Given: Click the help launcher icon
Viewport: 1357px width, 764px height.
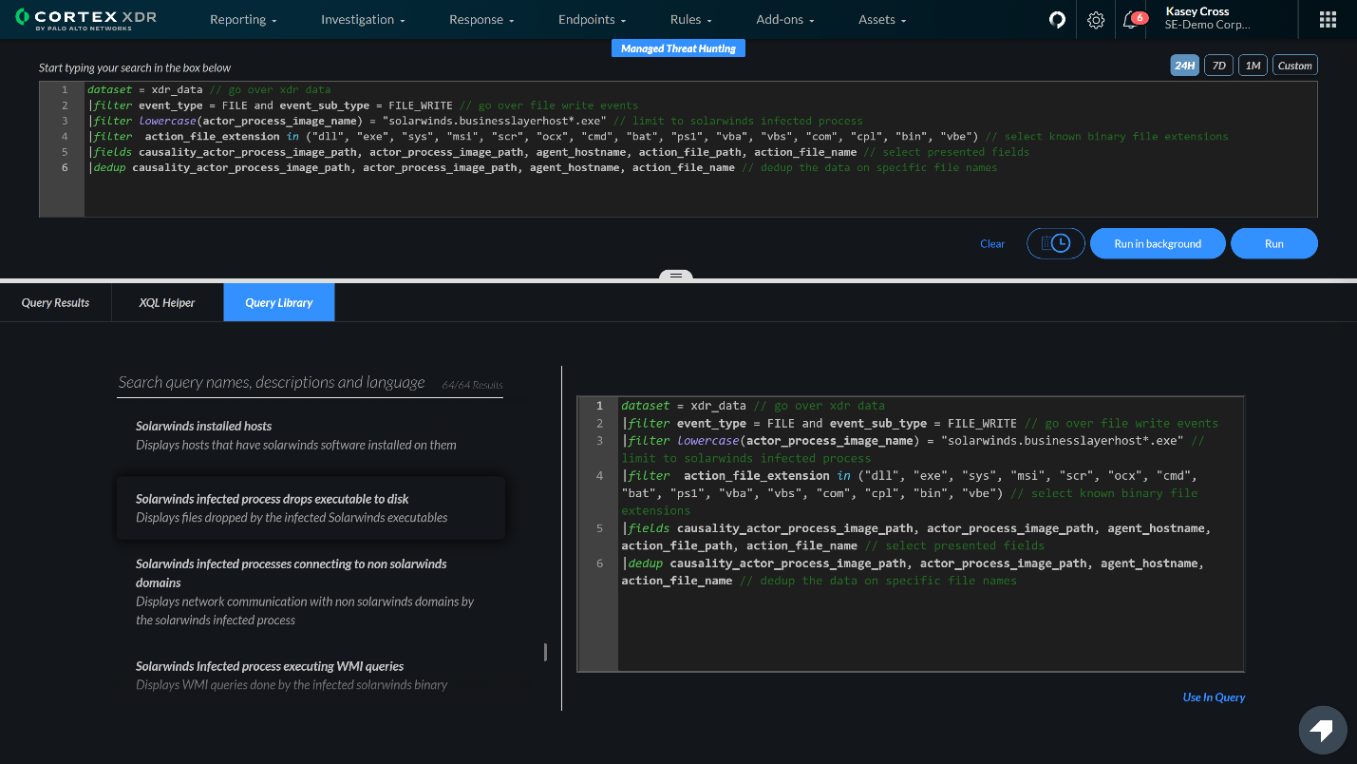Looking at the screenshot, I should click(1323, 730).
